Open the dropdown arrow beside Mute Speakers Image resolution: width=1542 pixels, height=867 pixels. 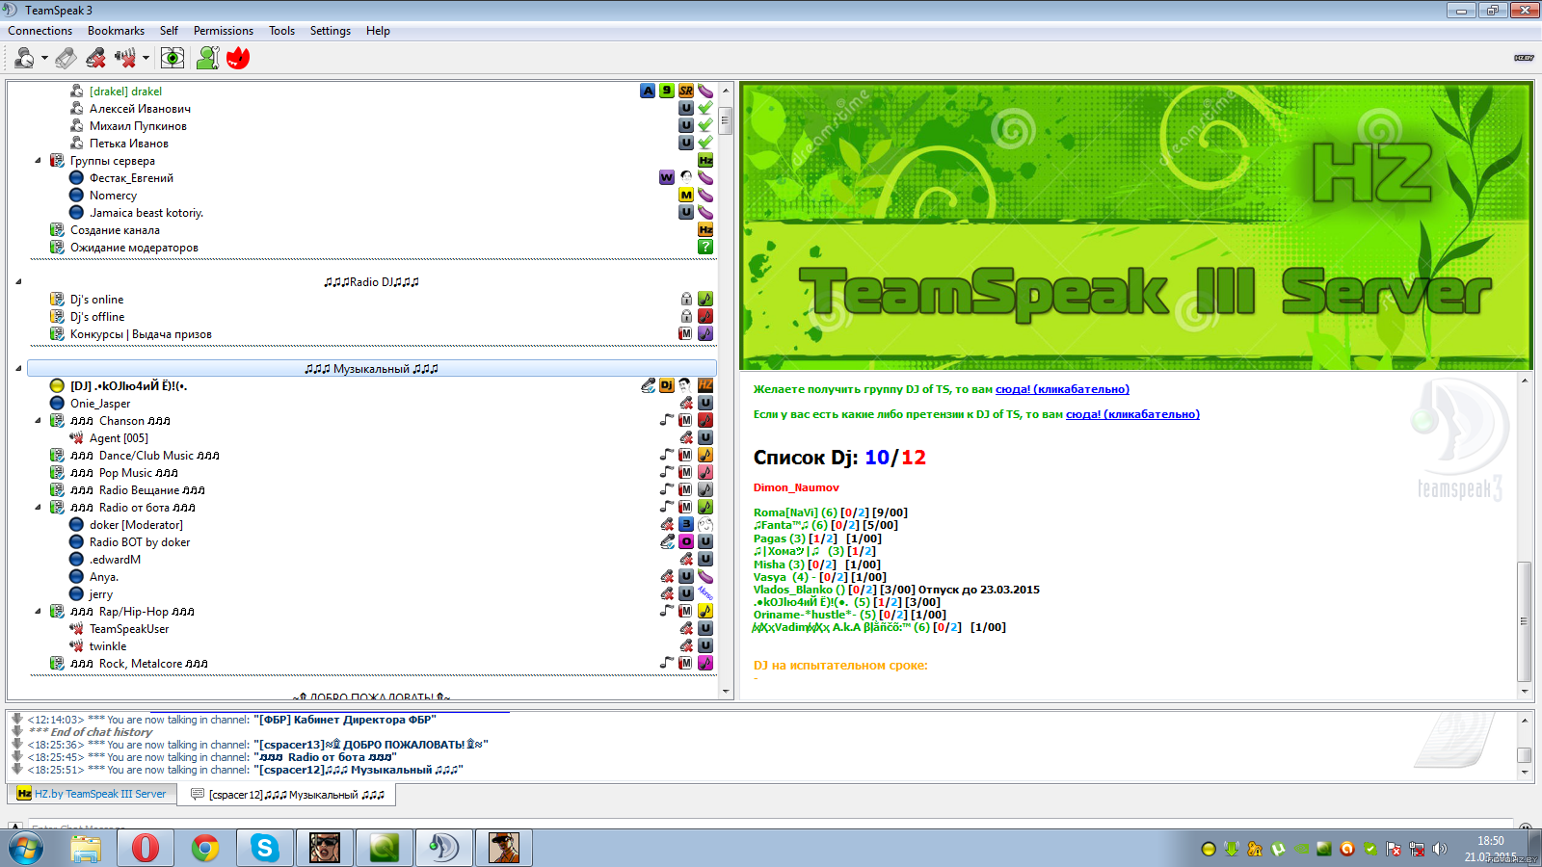(146, 59)
